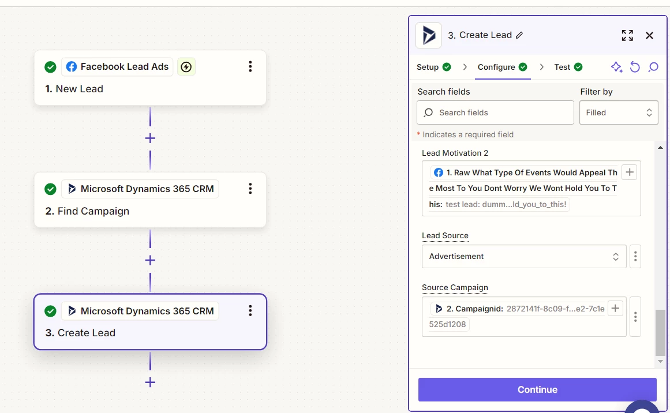The height and width of the screenshot is (413, 670).
Task: Open the three-dot menu on Find Campaign step
Action: tap(250, 189)
